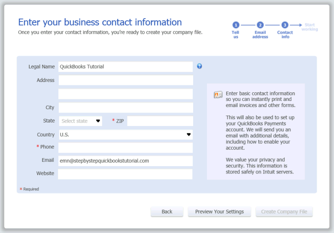Click the step 3 Contact info circle
This screenshot has height=233, width=334.
285,25
